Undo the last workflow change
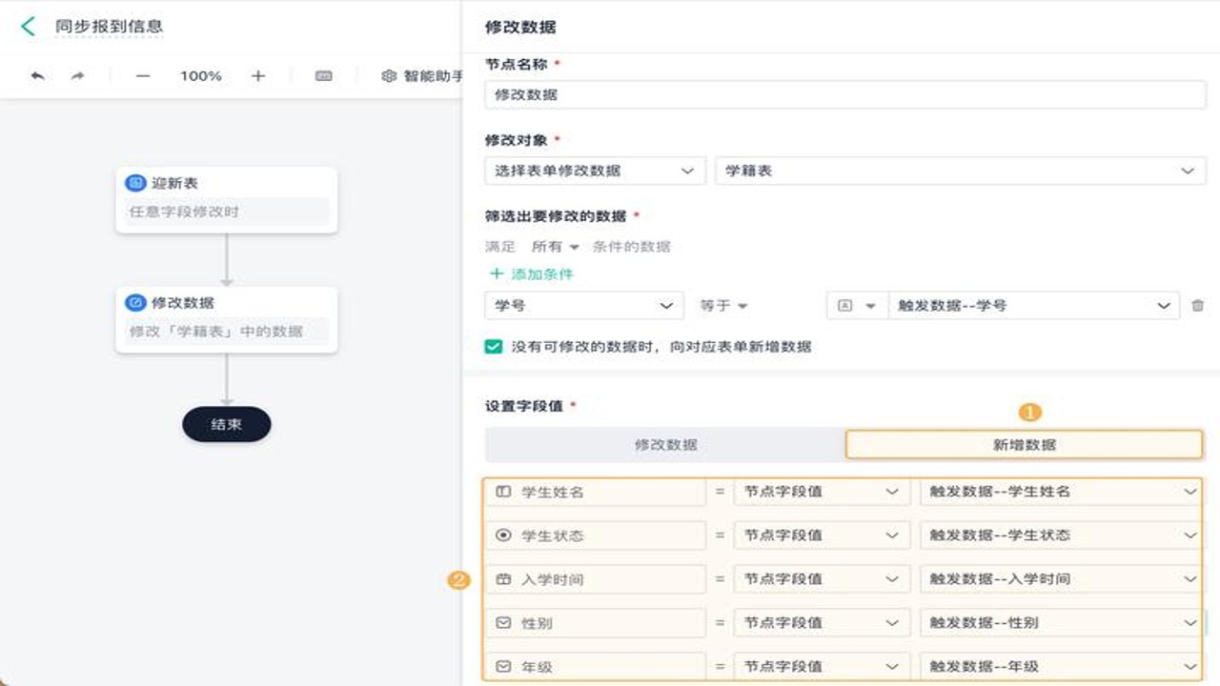 click(x=37, y=76)
